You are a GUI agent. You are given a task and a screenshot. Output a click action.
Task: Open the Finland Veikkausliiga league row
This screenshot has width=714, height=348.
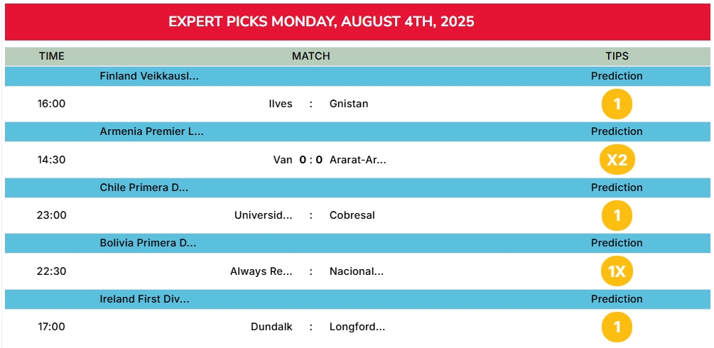357,76
